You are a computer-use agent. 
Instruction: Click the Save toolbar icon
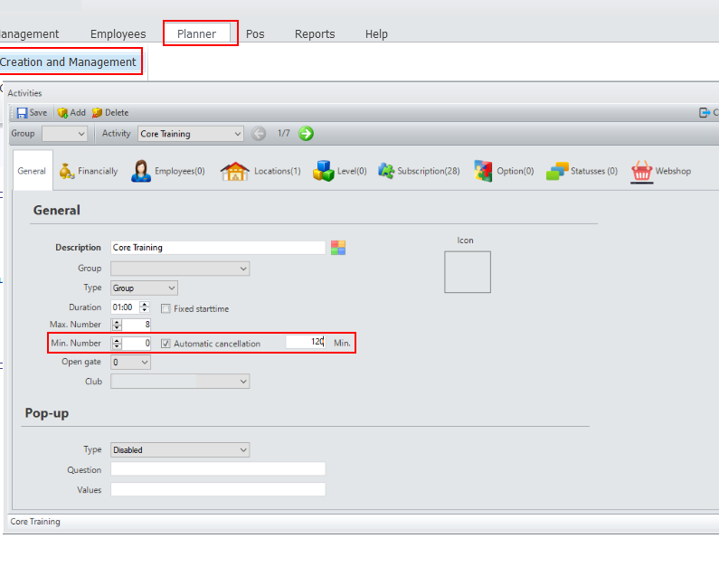(x=23, y=113)
